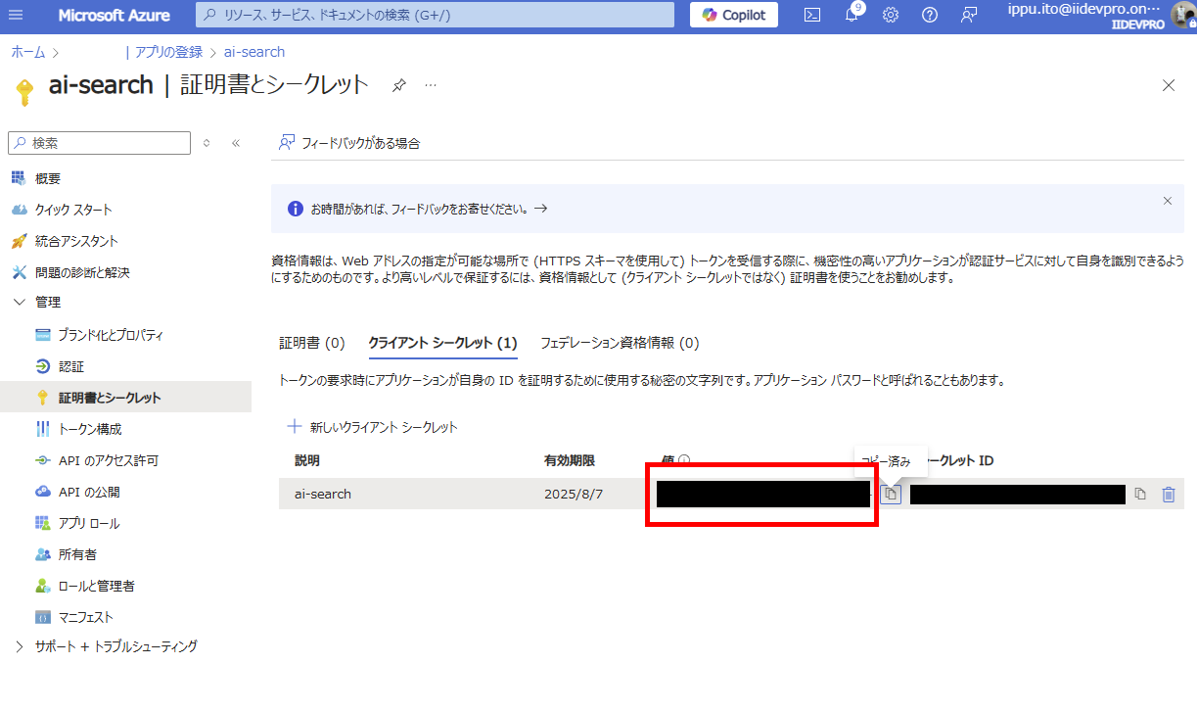Open the Copilot button
This screenshot has width=1197, height=712.
coord(734,15)
